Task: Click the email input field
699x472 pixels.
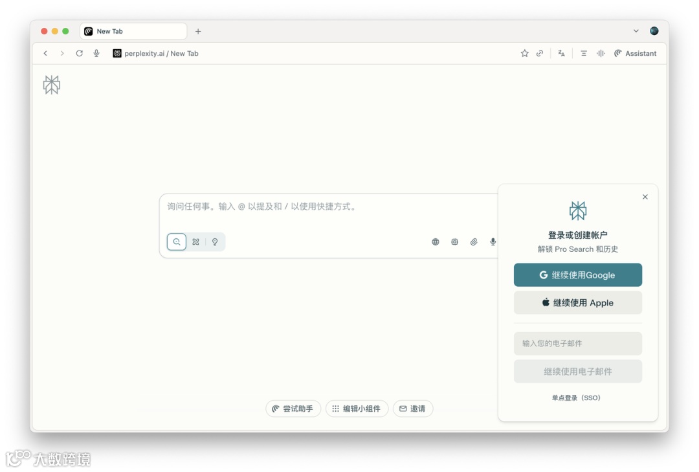Action: (x=578, y=344)
